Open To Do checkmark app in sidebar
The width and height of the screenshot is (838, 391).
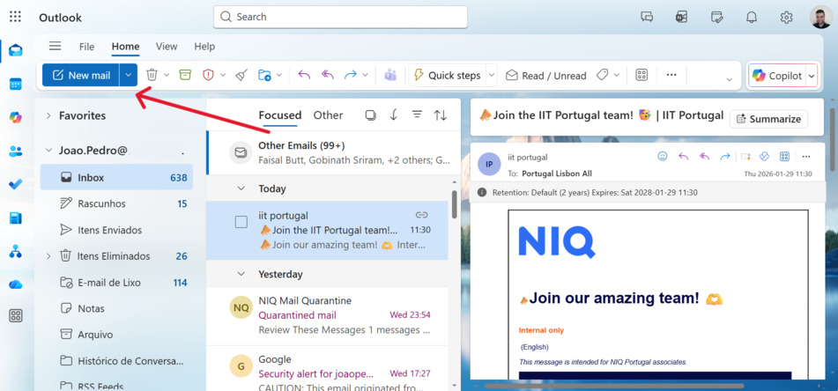[16, 184]
